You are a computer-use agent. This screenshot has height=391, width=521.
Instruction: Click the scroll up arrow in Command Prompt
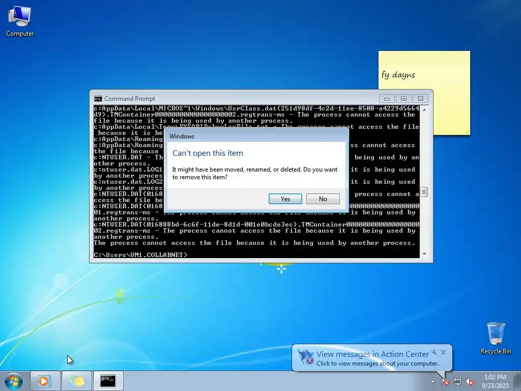click(x=424, y=109)
